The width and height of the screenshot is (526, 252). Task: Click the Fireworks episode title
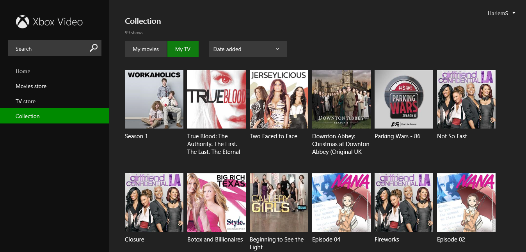387,240
